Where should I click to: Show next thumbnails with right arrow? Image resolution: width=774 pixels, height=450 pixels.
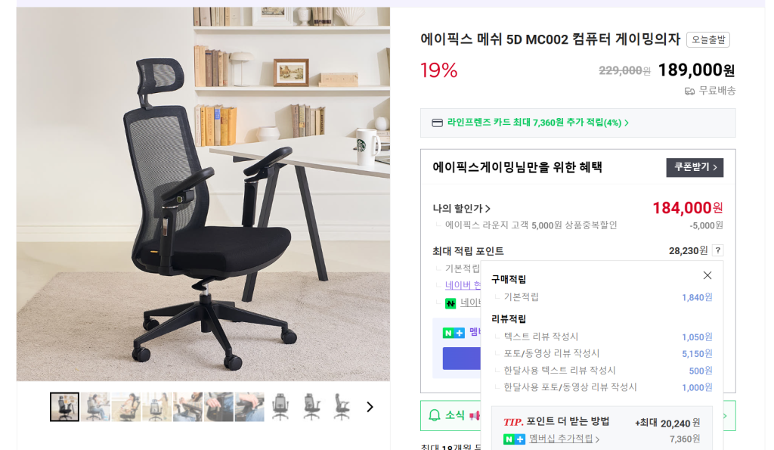point(370,407)
